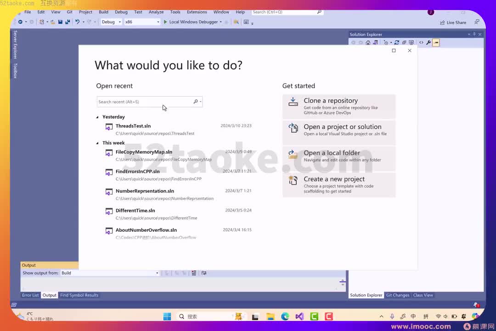The width and height of the screenshot is (496, 331).
Task: Click Collapse All icon in Solution Explorer
Action: 404,42
